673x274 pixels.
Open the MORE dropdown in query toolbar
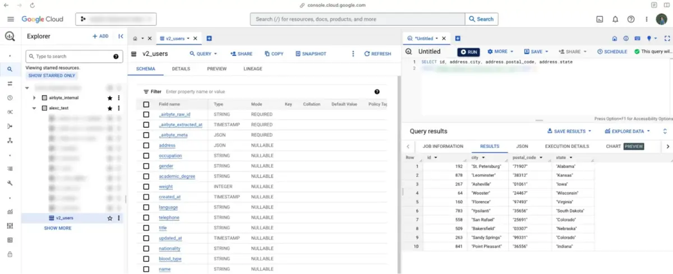(x=501, y=52)
